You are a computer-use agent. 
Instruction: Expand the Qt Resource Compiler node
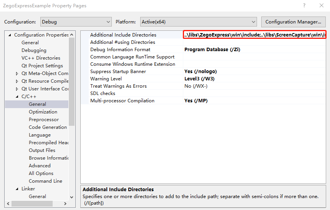pyautogui.click(x=17, y=81)
